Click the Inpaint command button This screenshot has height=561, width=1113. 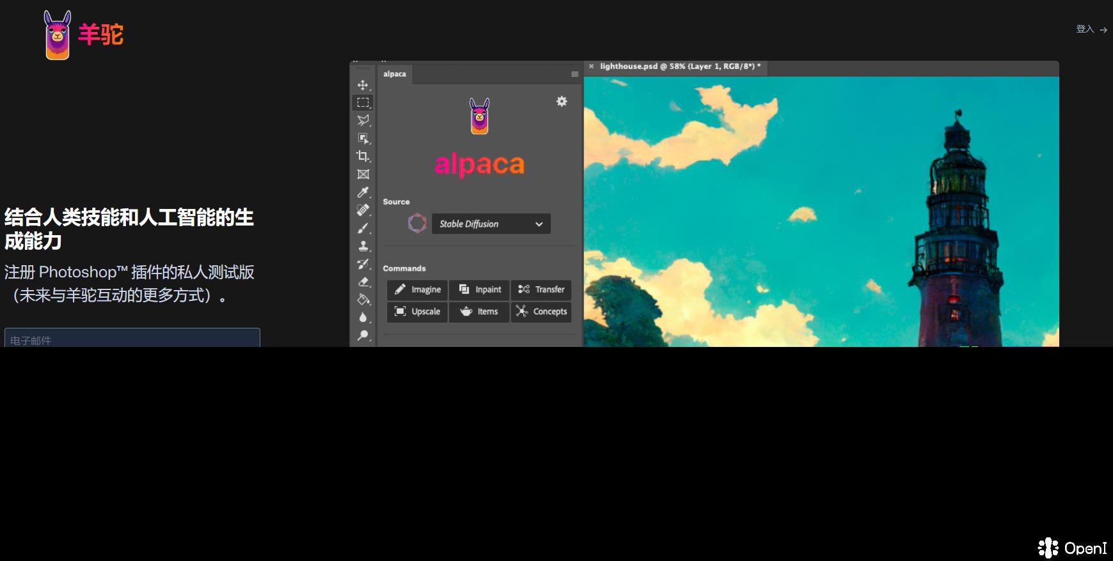(x=479, y=289)
